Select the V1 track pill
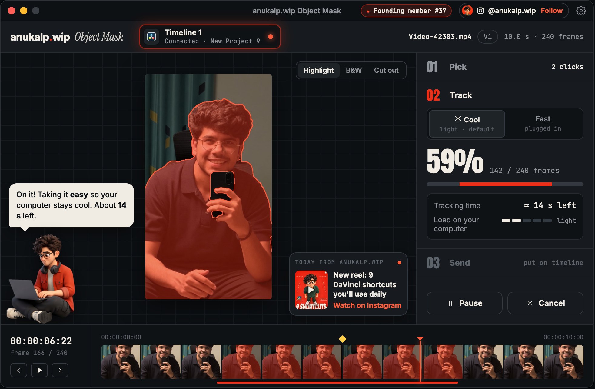This screenshot has width=595, height=389. point(487,37)
